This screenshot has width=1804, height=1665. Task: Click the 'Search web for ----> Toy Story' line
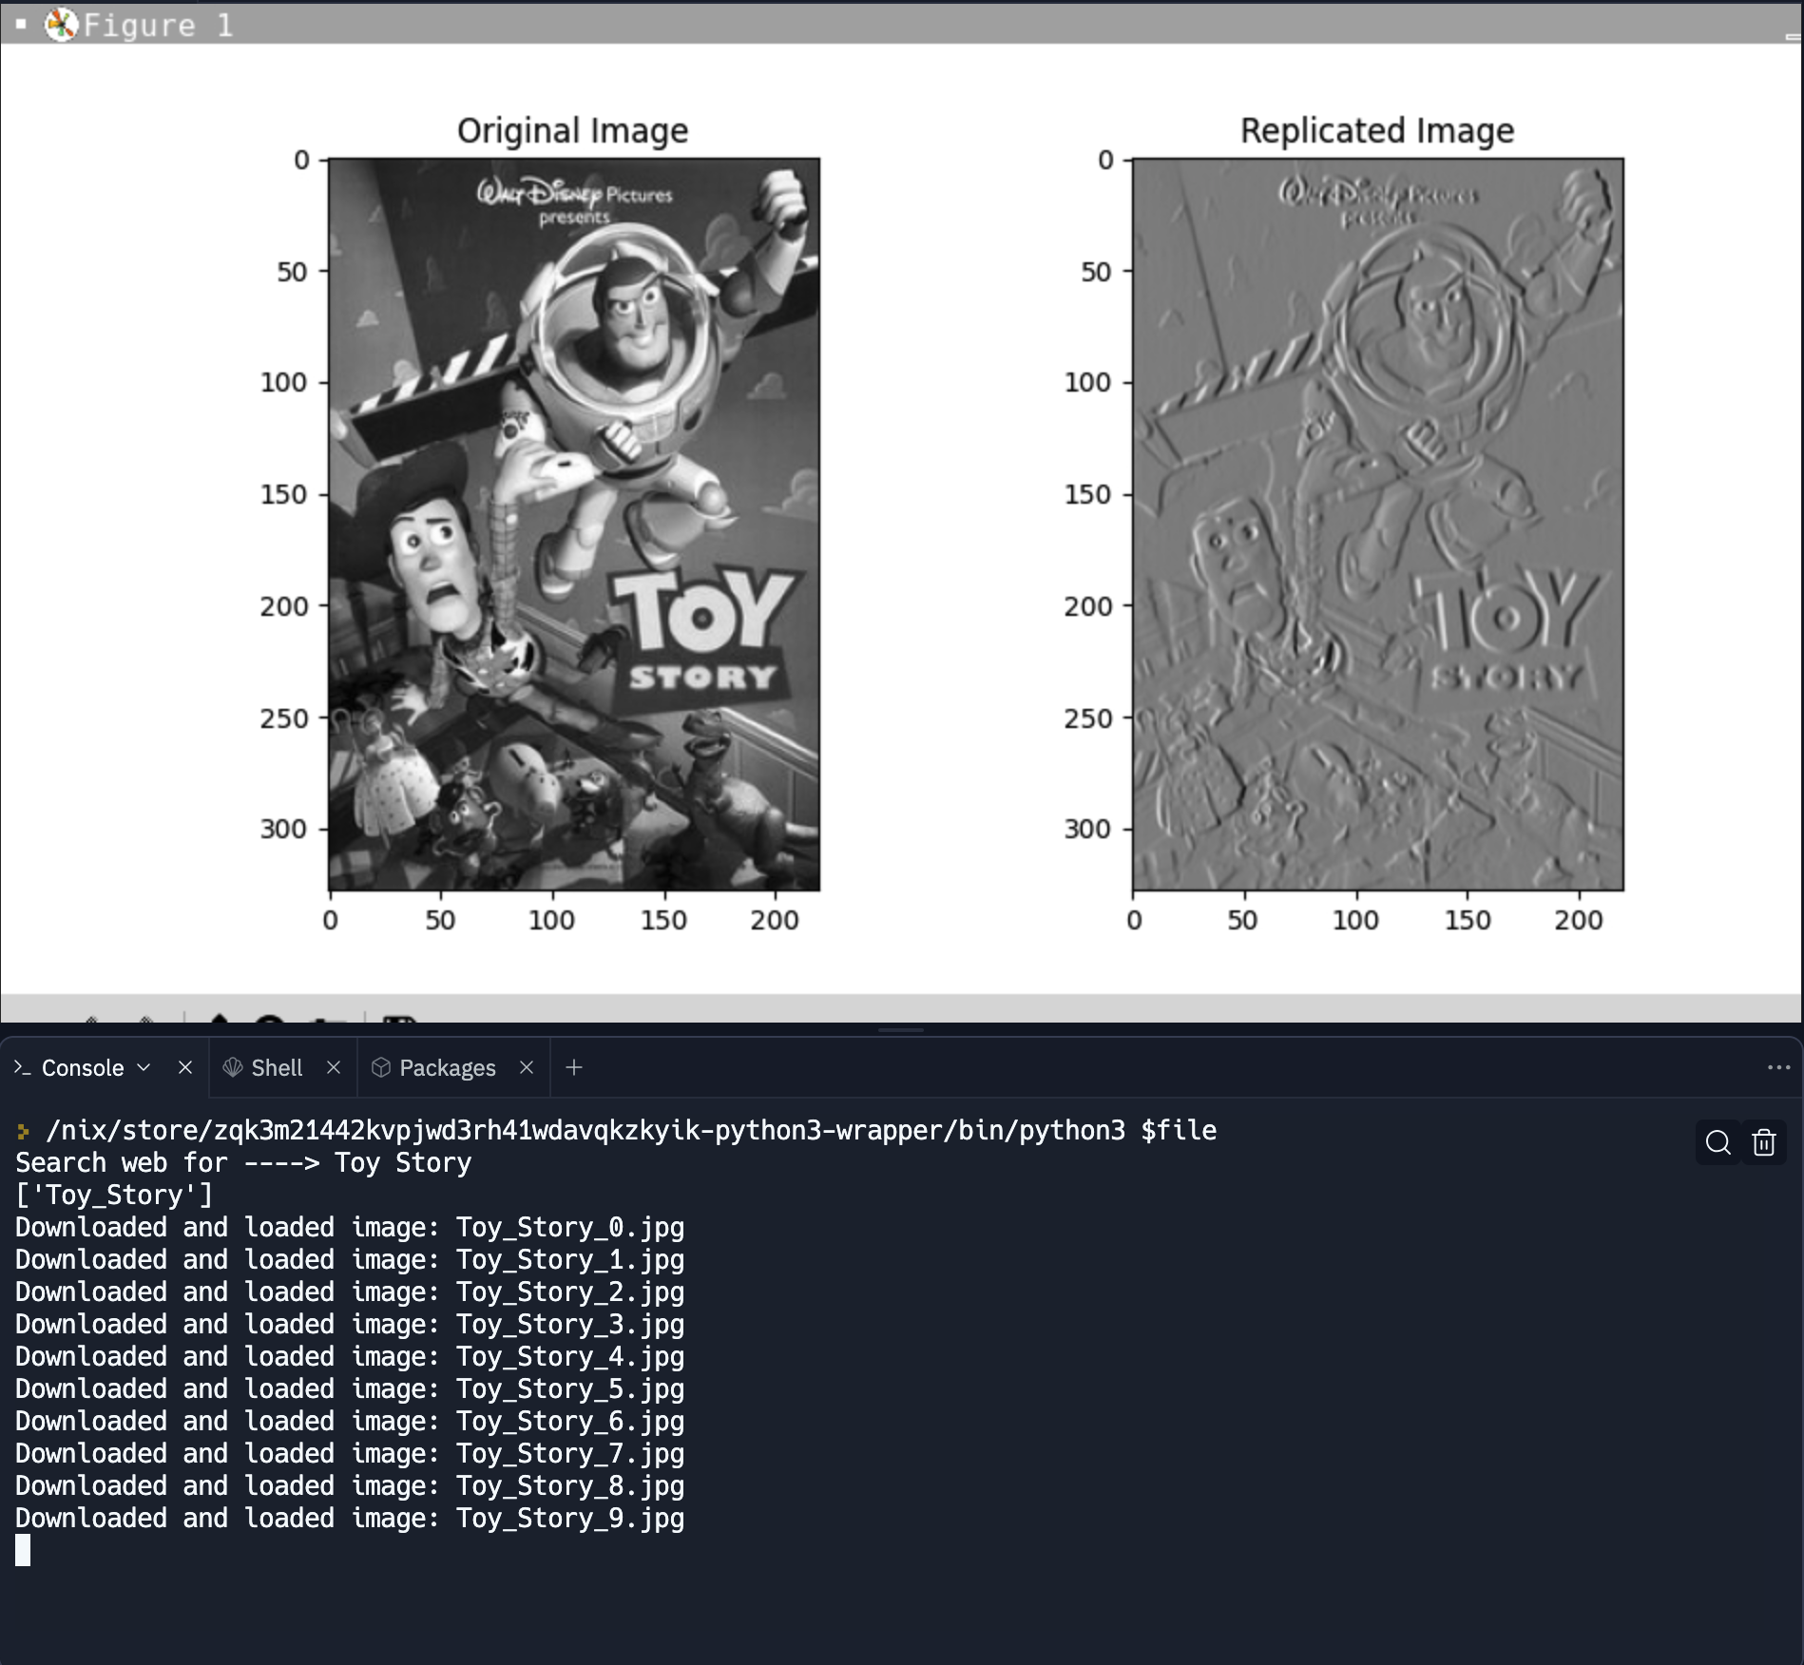tap(243, 1162)
